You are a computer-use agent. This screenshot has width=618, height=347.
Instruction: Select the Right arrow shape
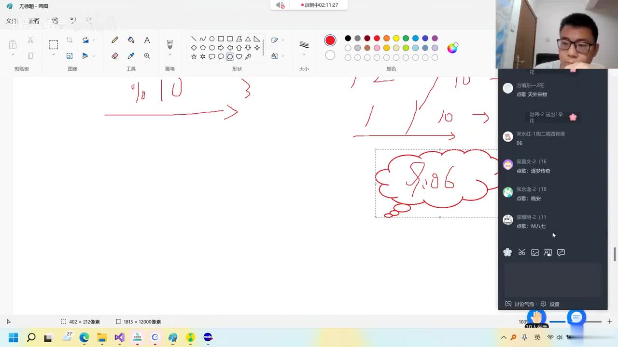point(221,48)
